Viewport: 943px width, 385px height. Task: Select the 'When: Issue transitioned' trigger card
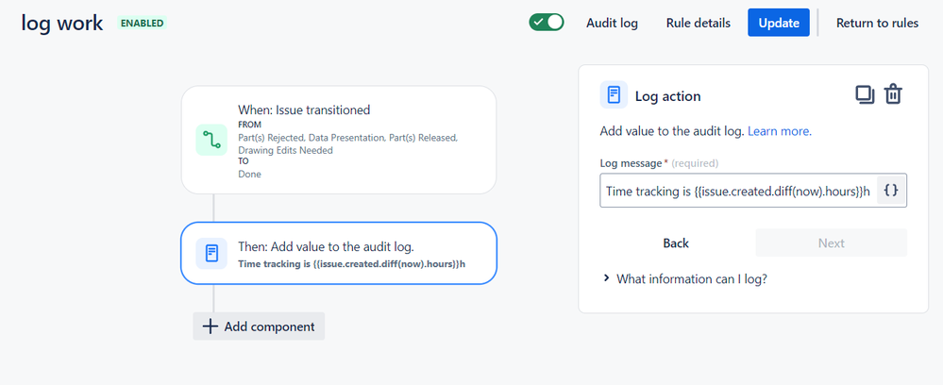coord(339,140)
